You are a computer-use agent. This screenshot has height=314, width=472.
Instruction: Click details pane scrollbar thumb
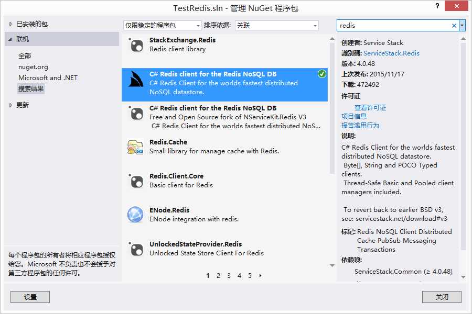click(x=463, y=147)
